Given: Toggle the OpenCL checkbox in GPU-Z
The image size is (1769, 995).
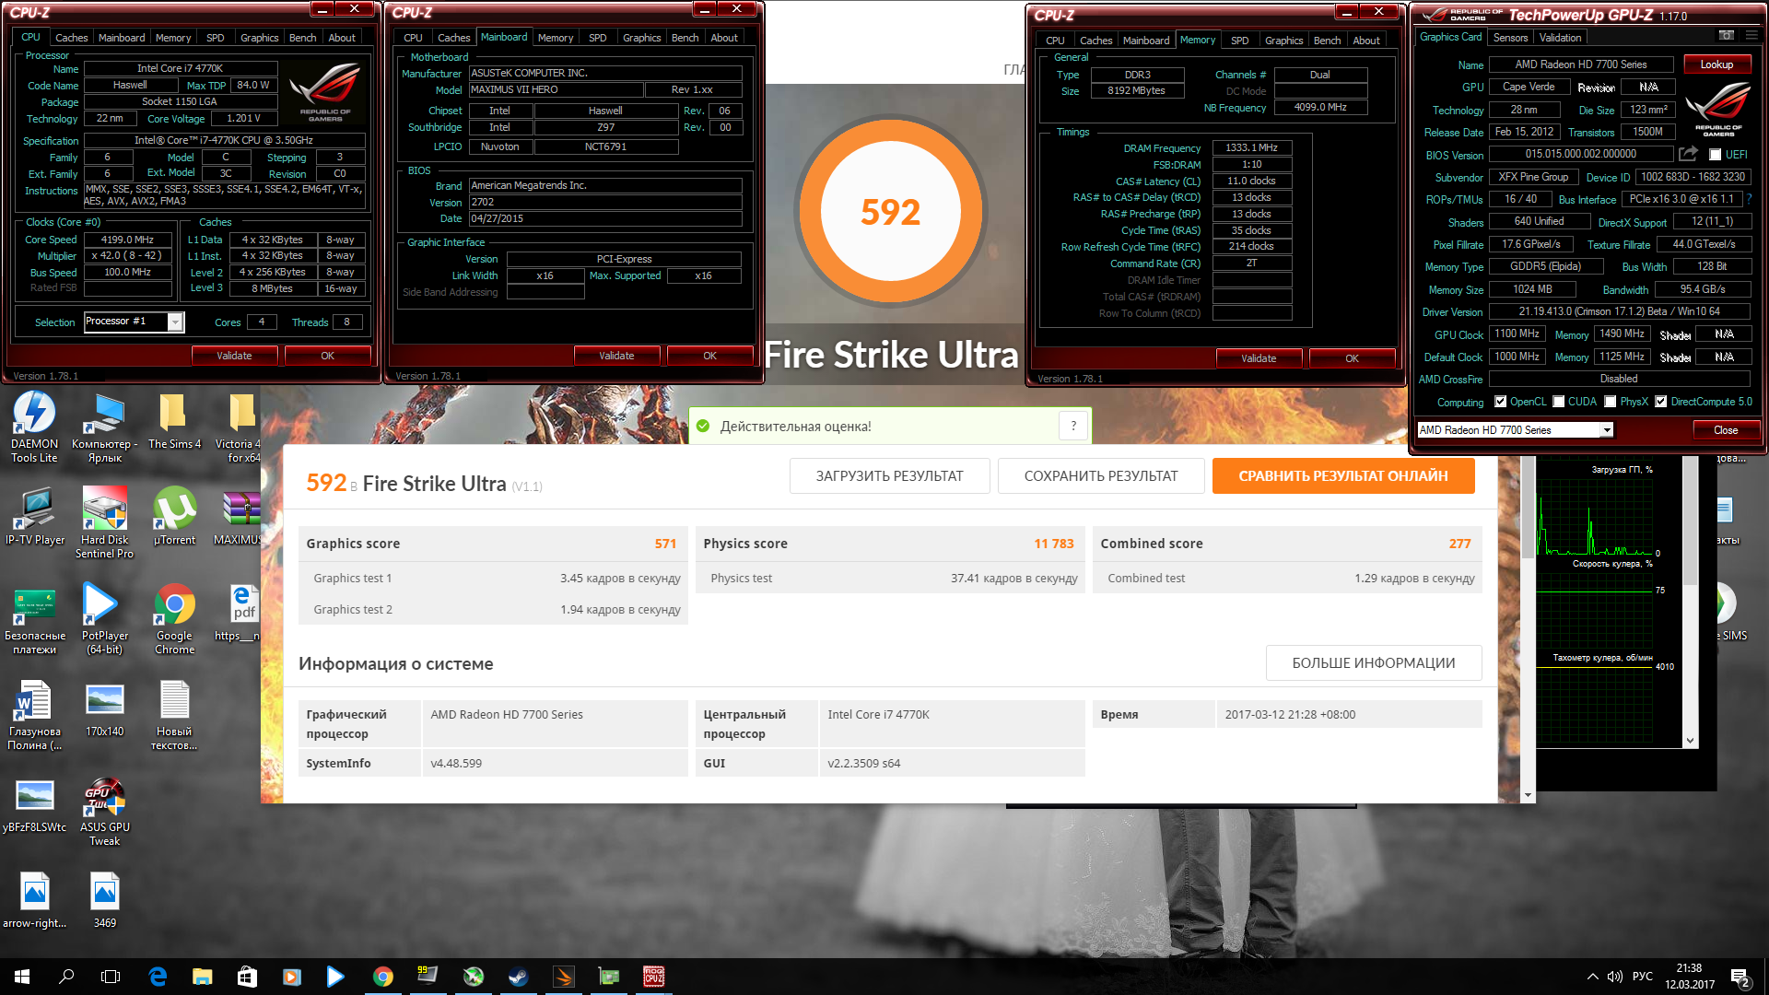Looking at the screenshot, I should (1500, 402).
